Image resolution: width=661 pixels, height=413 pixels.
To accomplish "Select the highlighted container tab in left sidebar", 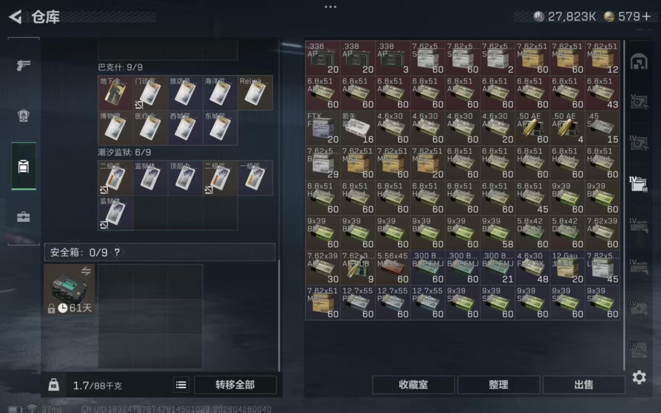I will (23, 166).
